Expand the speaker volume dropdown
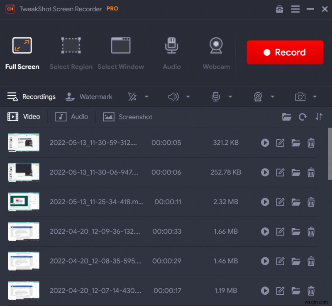Image resolution: width=332 pixels, height=306 pixels. pyautogui.click(x=188, y=96)
